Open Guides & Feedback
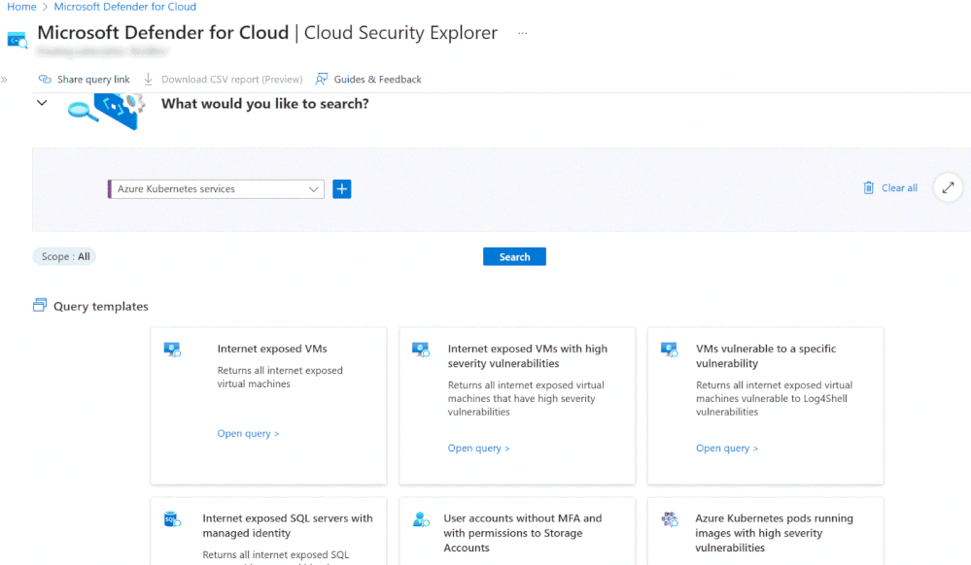Image resolution: width=971 pixels, height=565 pixels. [377, 80]
